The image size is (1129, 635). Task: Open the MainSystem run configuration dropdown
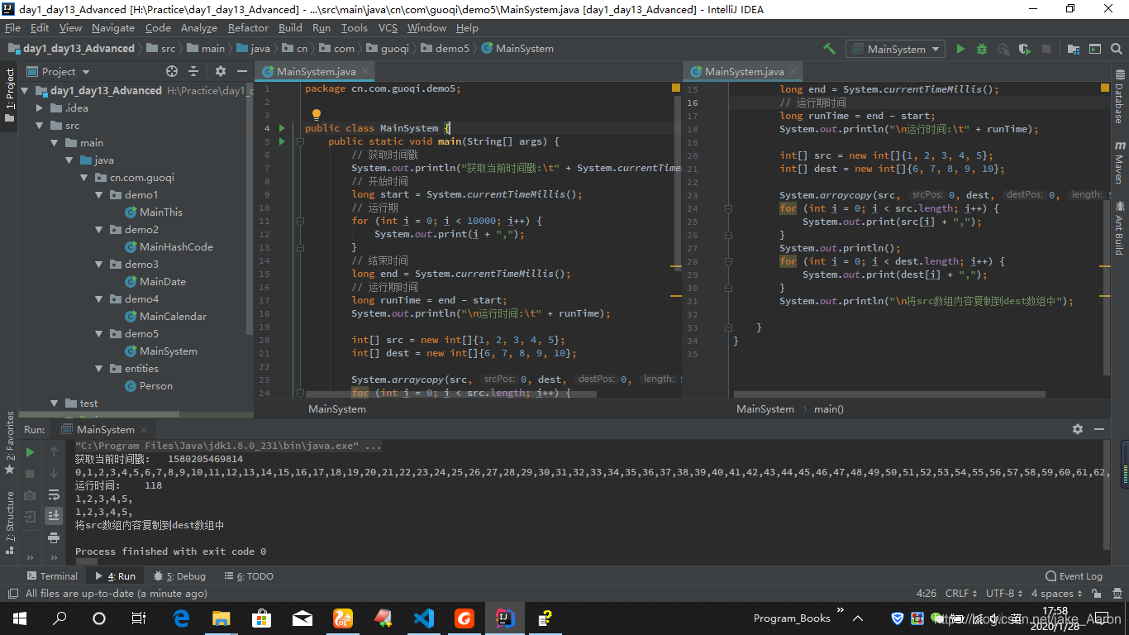click(x=896, y=49)
